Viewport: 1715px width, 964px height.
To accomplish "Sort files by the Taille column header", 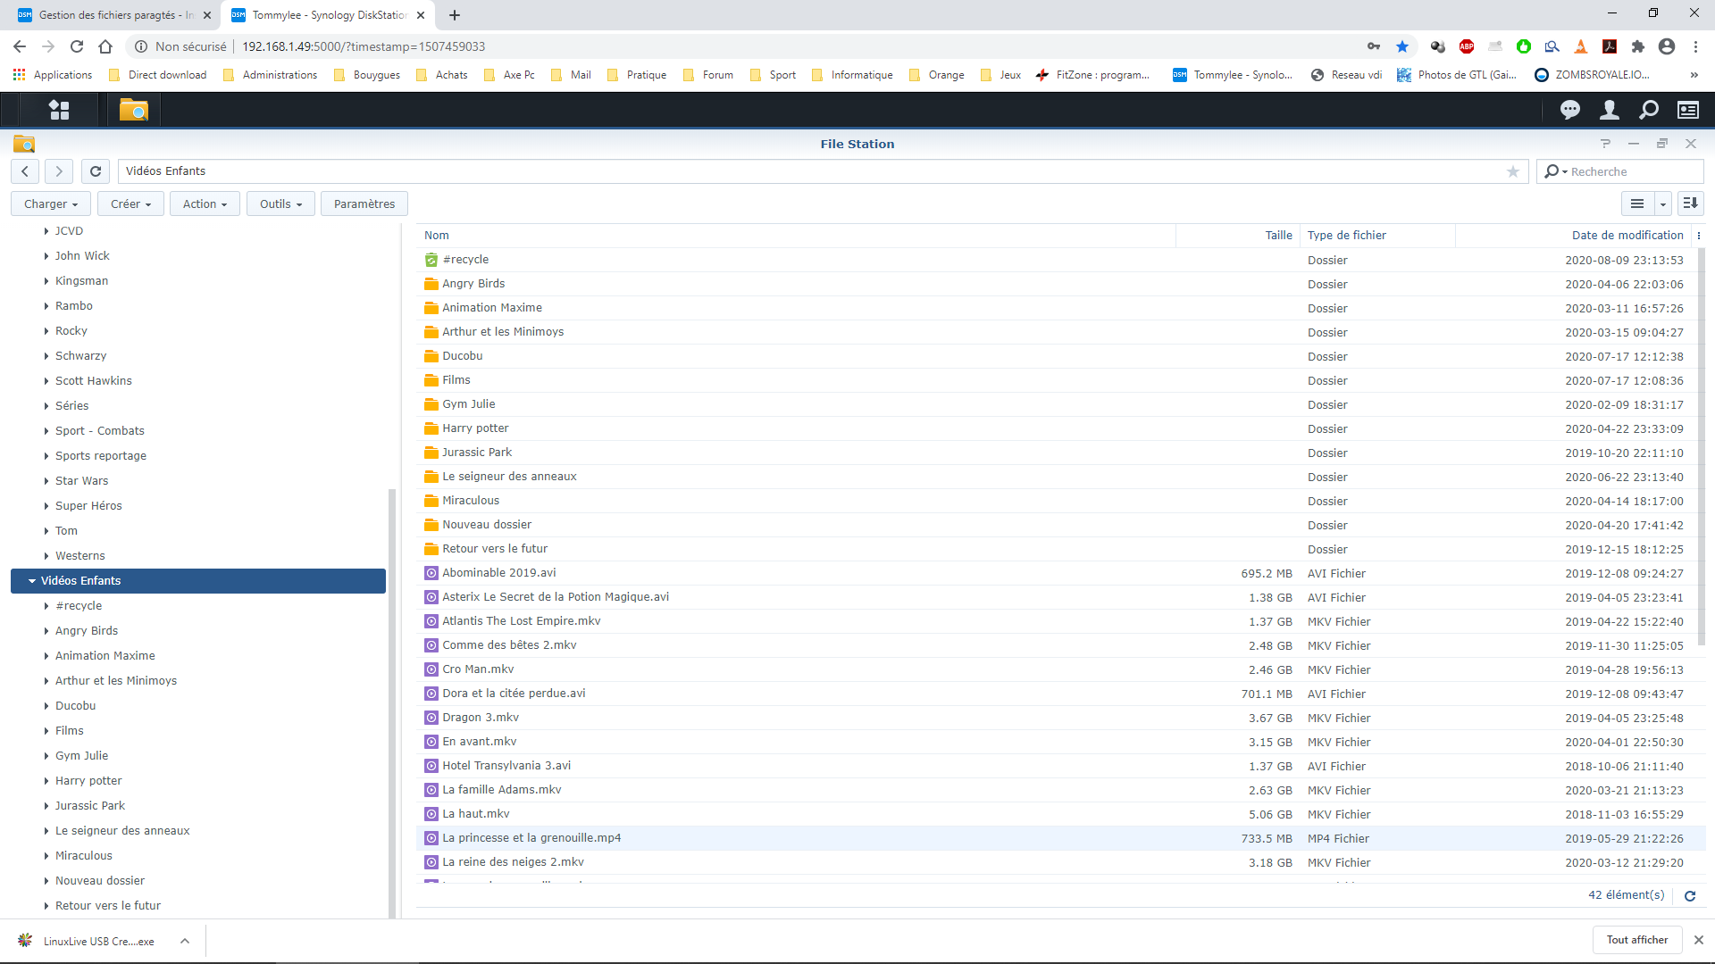I will 1277,236.
